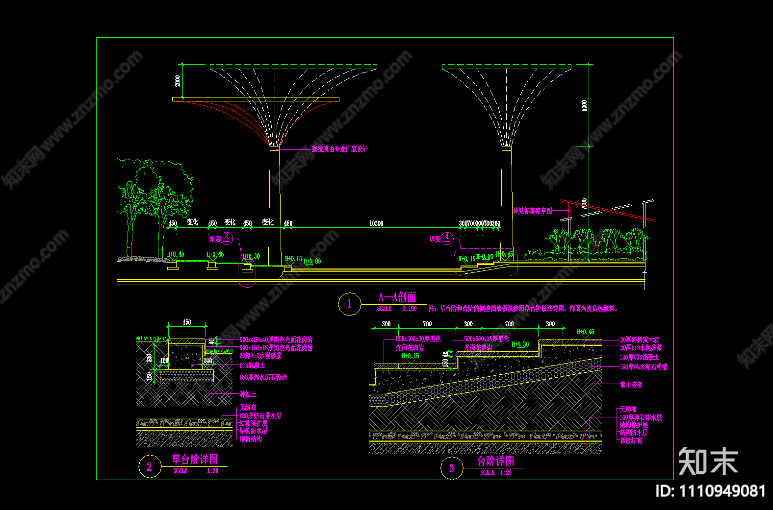Select the 5000 vertical dimension label
Screen dimensions: 773x510
584,105
